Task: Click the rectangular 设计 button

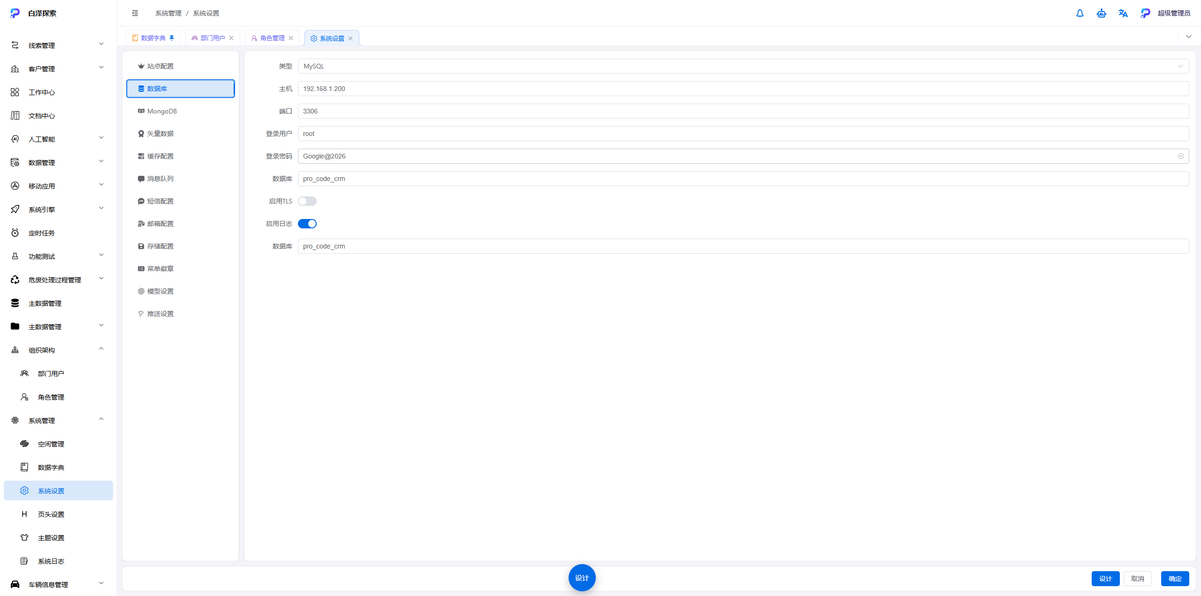Action: [1105, 579]
